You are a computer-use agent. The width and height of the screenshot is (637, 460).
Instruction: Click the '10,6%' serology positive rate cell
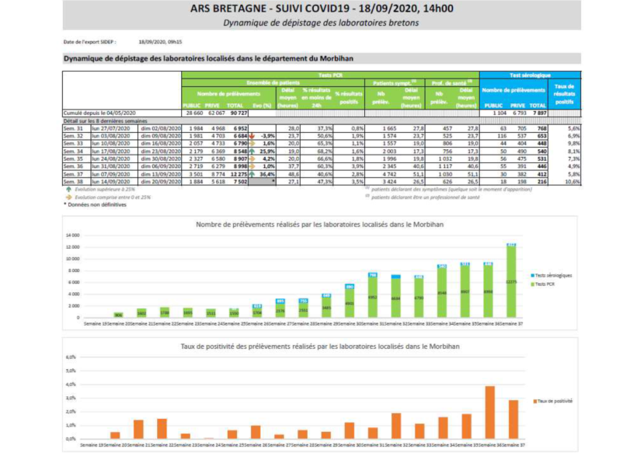click(x=573, y=182)
